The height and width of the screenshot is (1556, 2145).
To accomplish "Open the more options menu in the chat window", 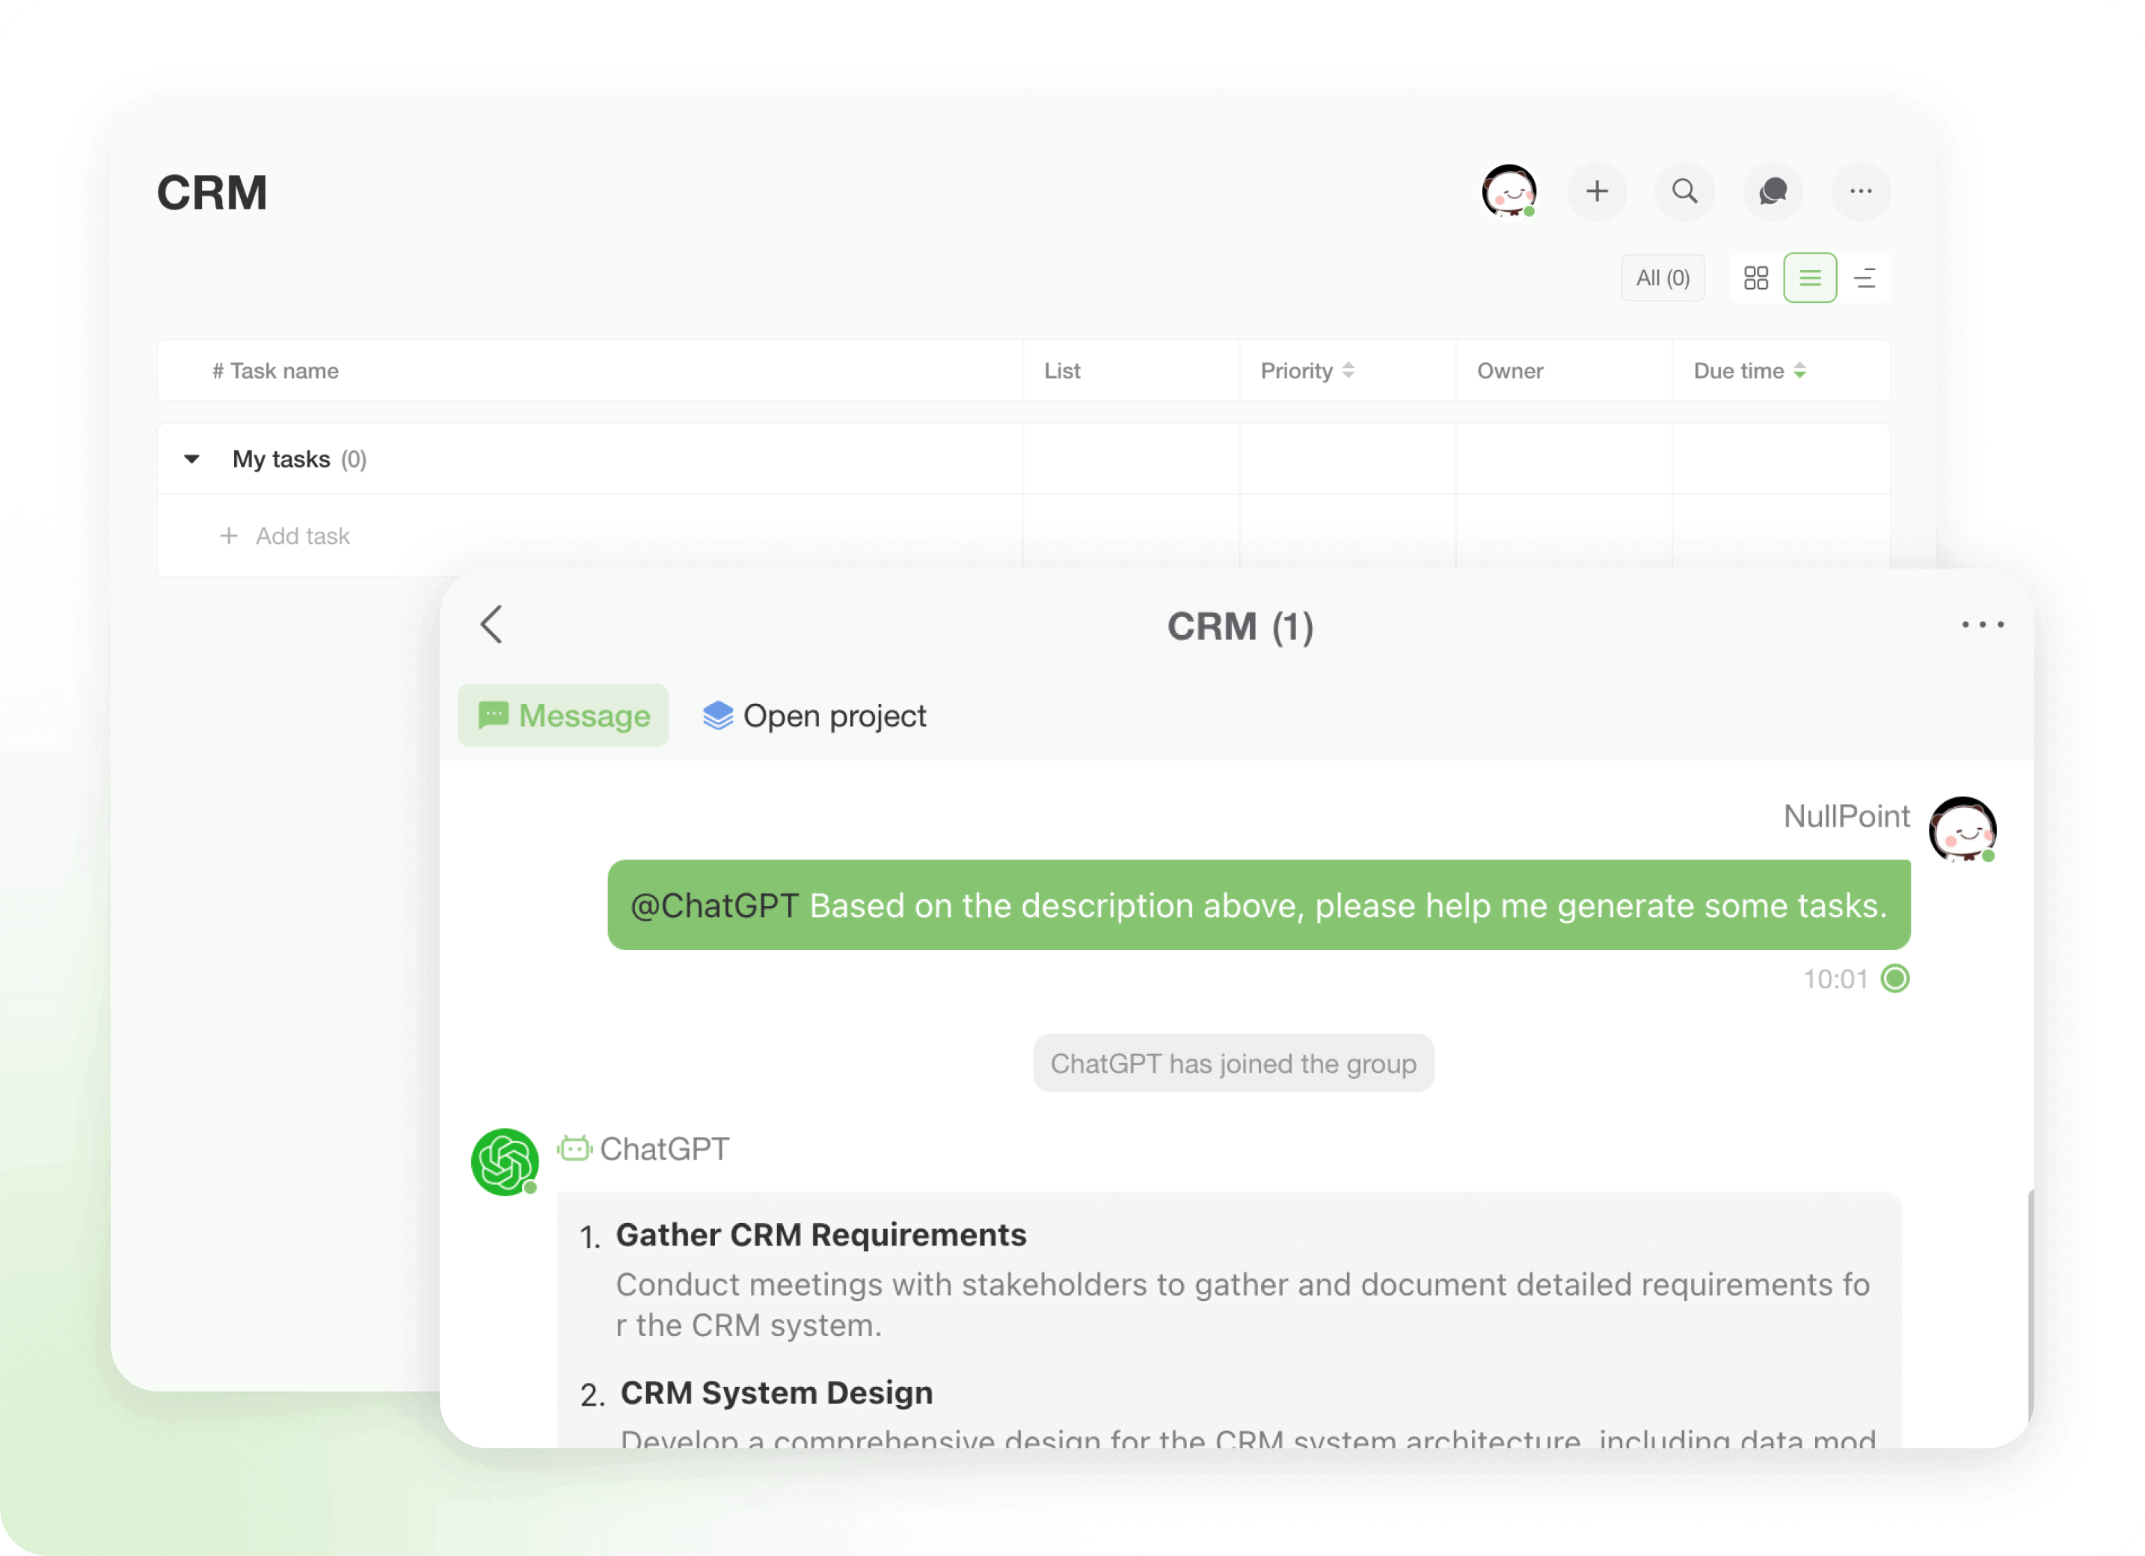I will pyautogui.click(x=1983, y=625).
